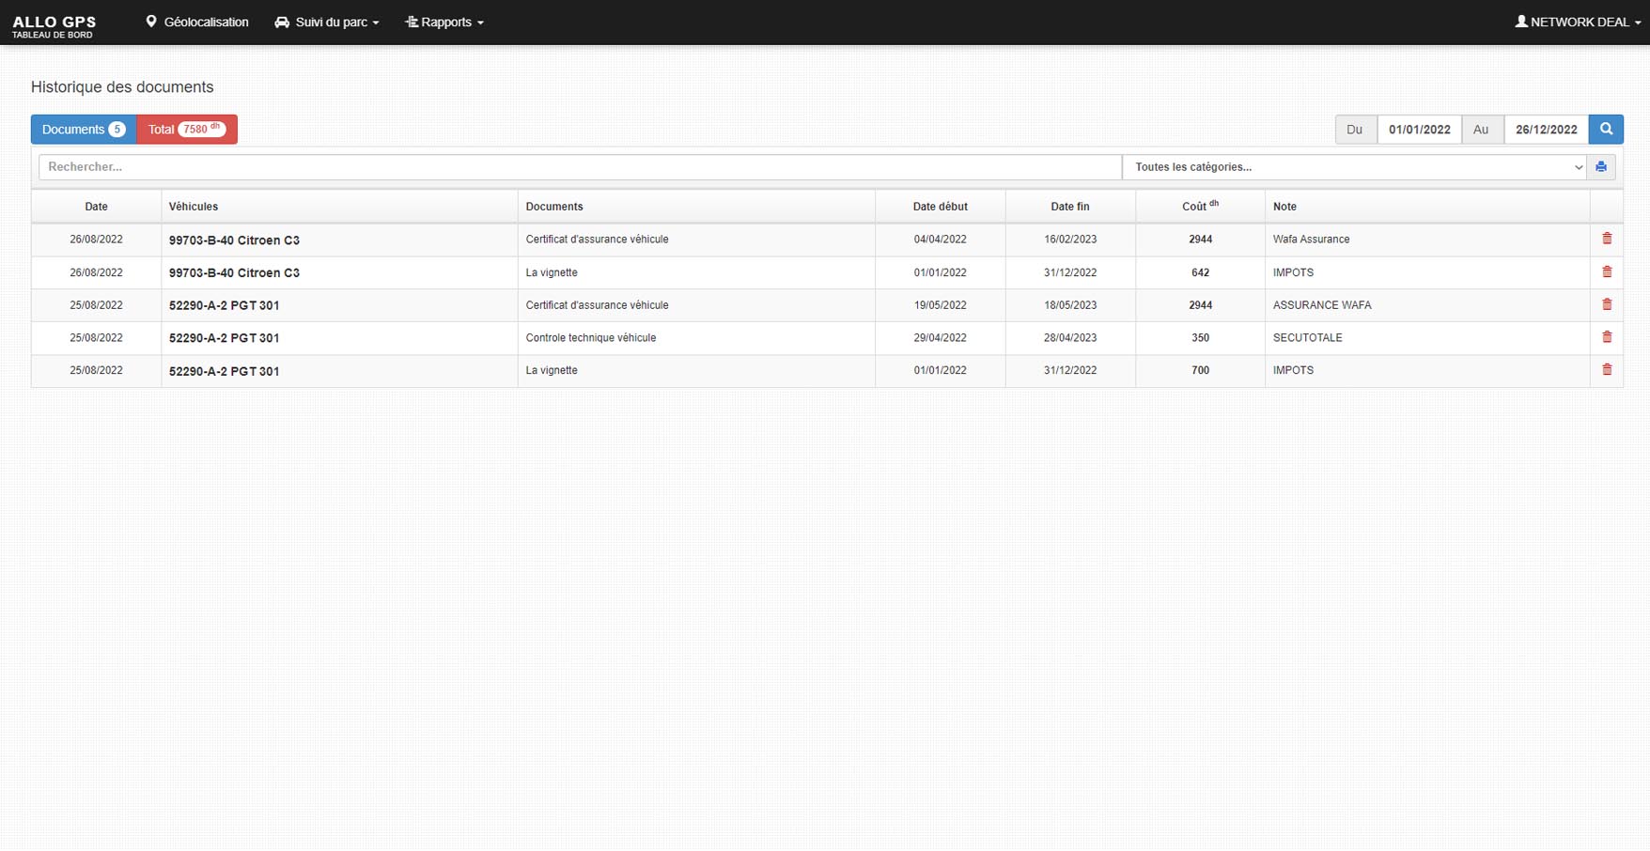Screen dimensions: 1650x851
Task: Open the Toutes les catégories selector
Action: click(x=1354, y=167)
